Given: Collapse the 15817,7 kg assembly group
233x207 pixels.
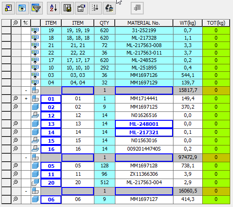Looking at the screenshot, I should point(26,90).
